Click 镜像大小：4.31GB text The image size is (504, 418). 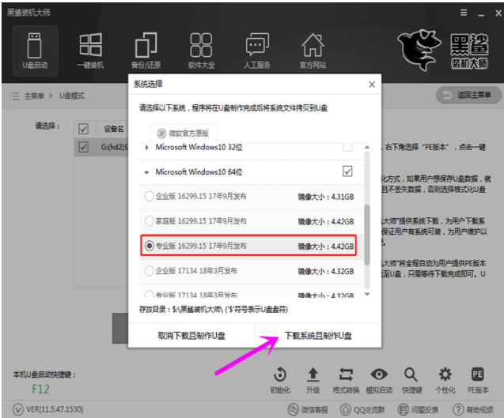point(326,197)
